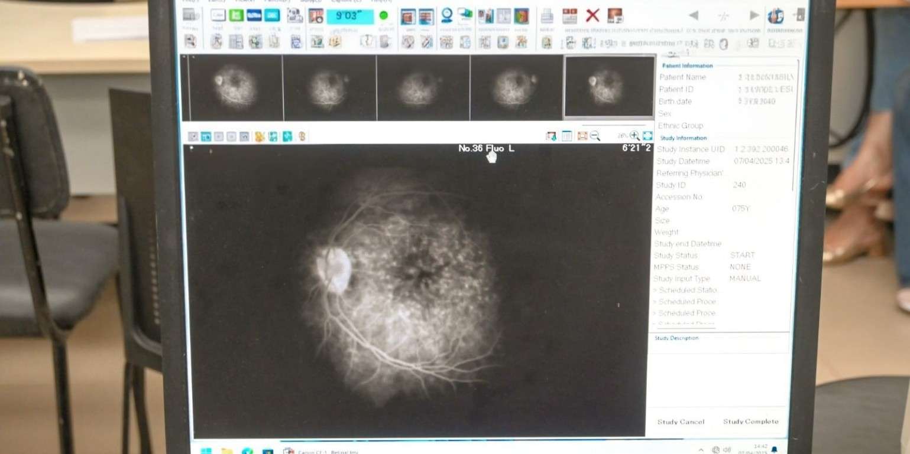910x454 pixels.
Task: Click the Study Cancel button
Action: (681, 422)
